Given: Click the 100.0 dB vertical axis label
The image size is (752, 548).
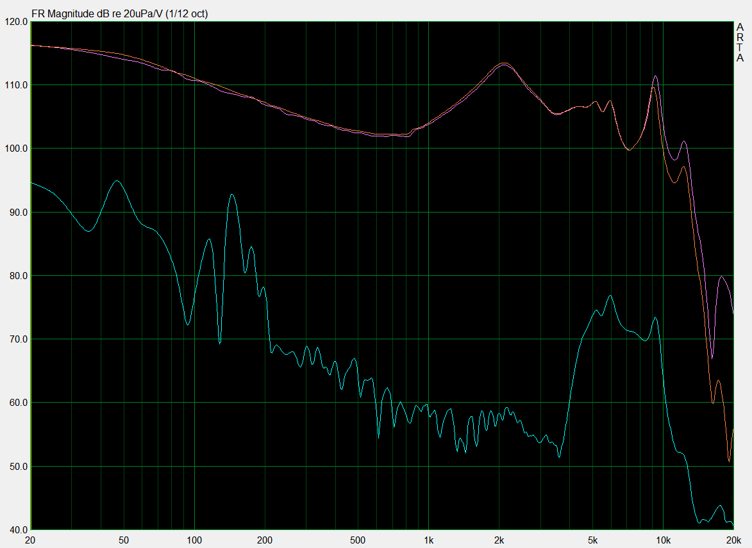Looking at the screenshot, I should pos(16,149).
